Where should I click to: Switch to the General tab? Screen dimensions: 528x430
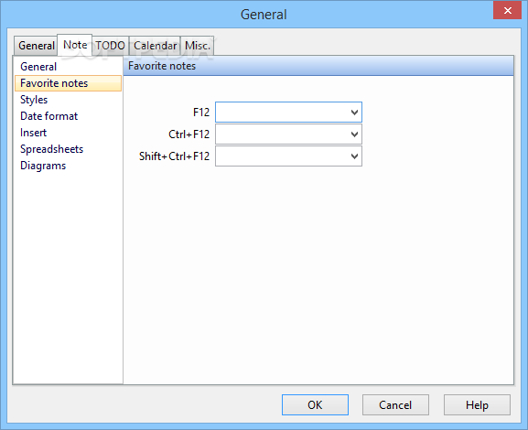pyautogui.click(x=36, y=46)
